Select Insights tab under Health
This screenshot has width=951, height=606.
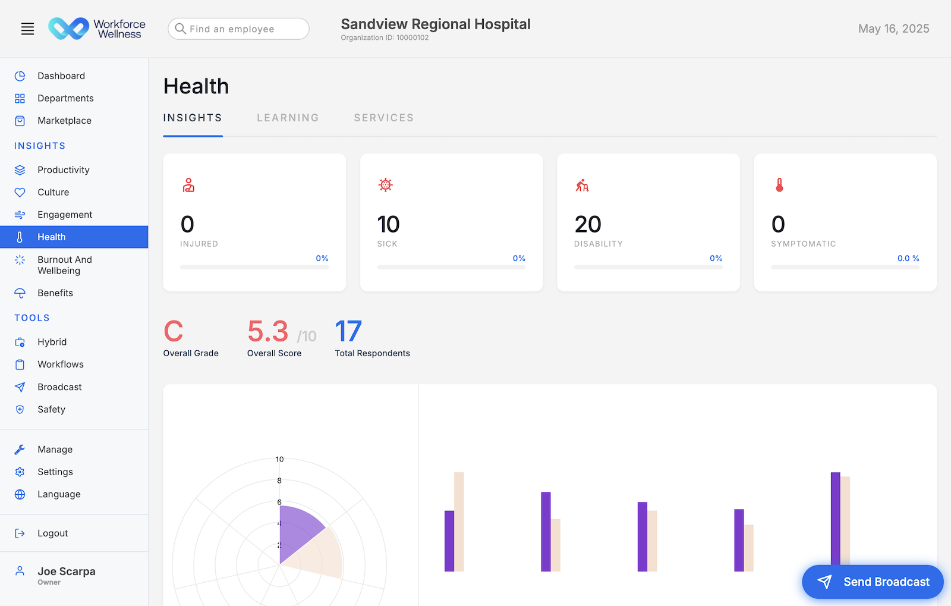pyautogui.click(x=193, y=118)
